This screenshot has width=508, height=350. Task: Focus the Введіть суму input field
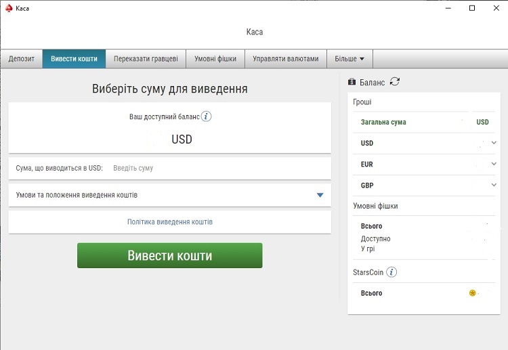(x=220, y=168)
